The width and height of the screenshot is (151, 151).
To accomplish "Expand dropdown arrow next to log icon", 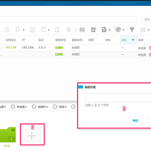I will 109,30.
